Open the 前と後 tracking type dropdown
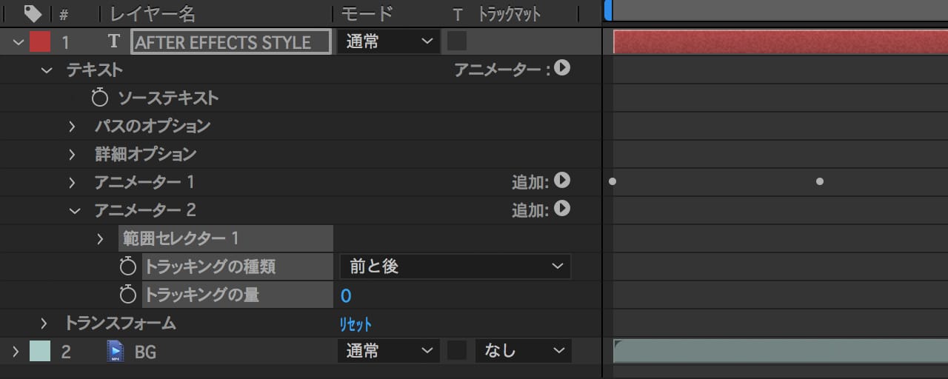 455,266
